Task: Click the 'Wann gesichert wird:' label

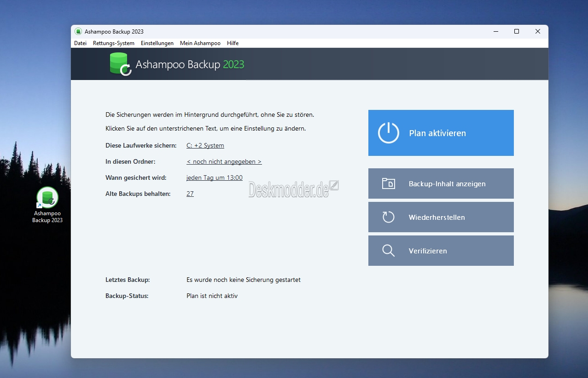Action: point(136,178)
